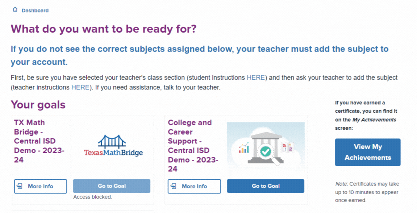Open the student instructions HERE link
This screenshot has height=213, width=417.
(x=256, y=78)
